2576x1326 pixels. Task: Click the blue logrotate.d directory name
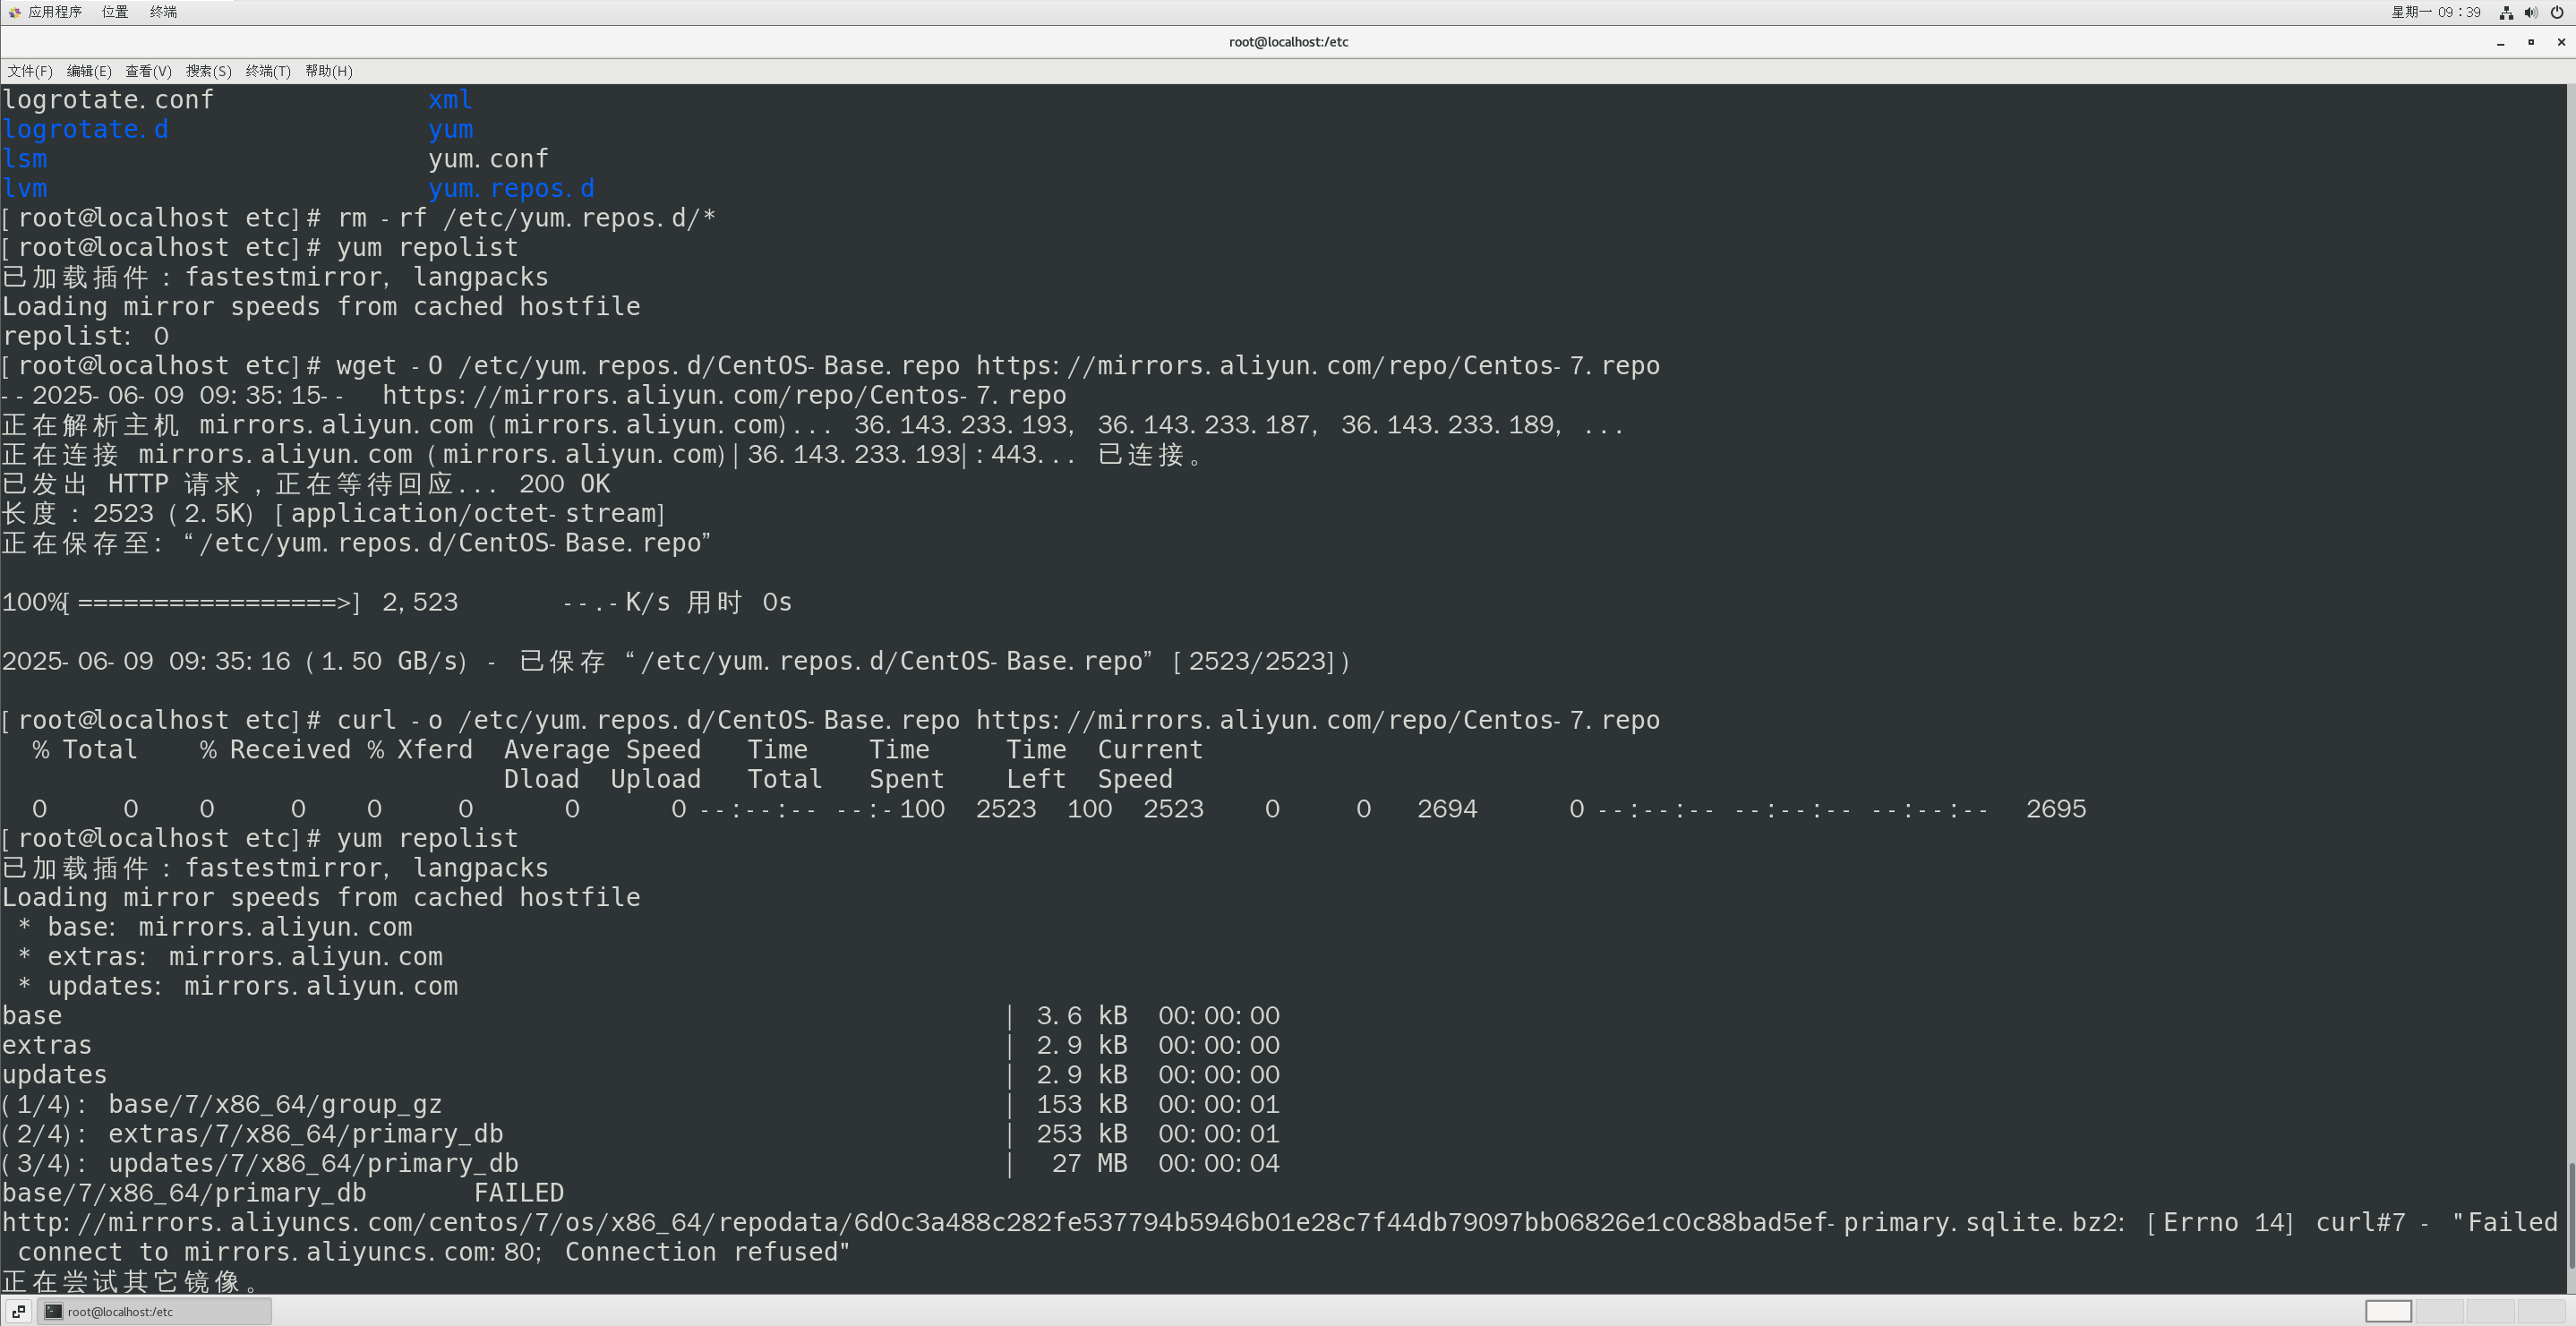pyautogui.click(x=85, y=129)
